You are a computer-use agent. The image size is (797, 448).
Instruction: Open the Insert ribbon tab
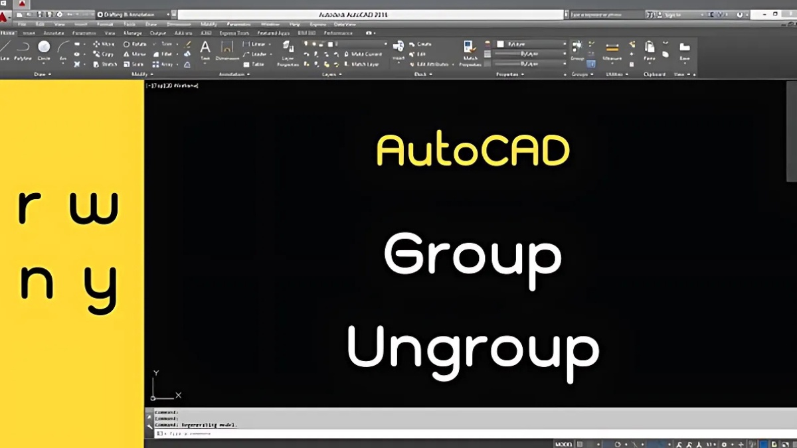(29, 33)
